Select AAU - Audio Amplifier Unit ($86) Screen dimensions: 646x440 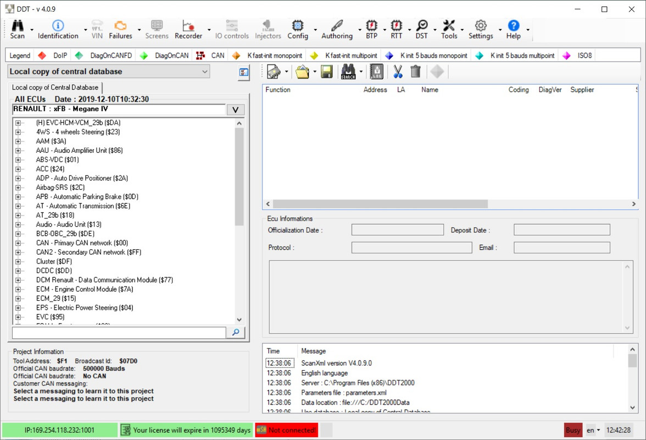tap(79, 151)
